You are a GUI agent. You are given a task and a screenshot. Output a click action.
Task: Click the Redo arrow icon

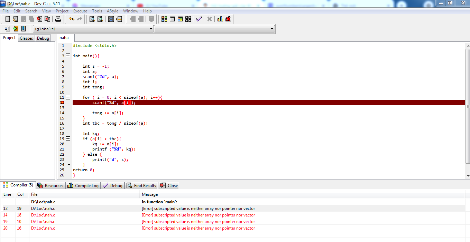(80, 19)
